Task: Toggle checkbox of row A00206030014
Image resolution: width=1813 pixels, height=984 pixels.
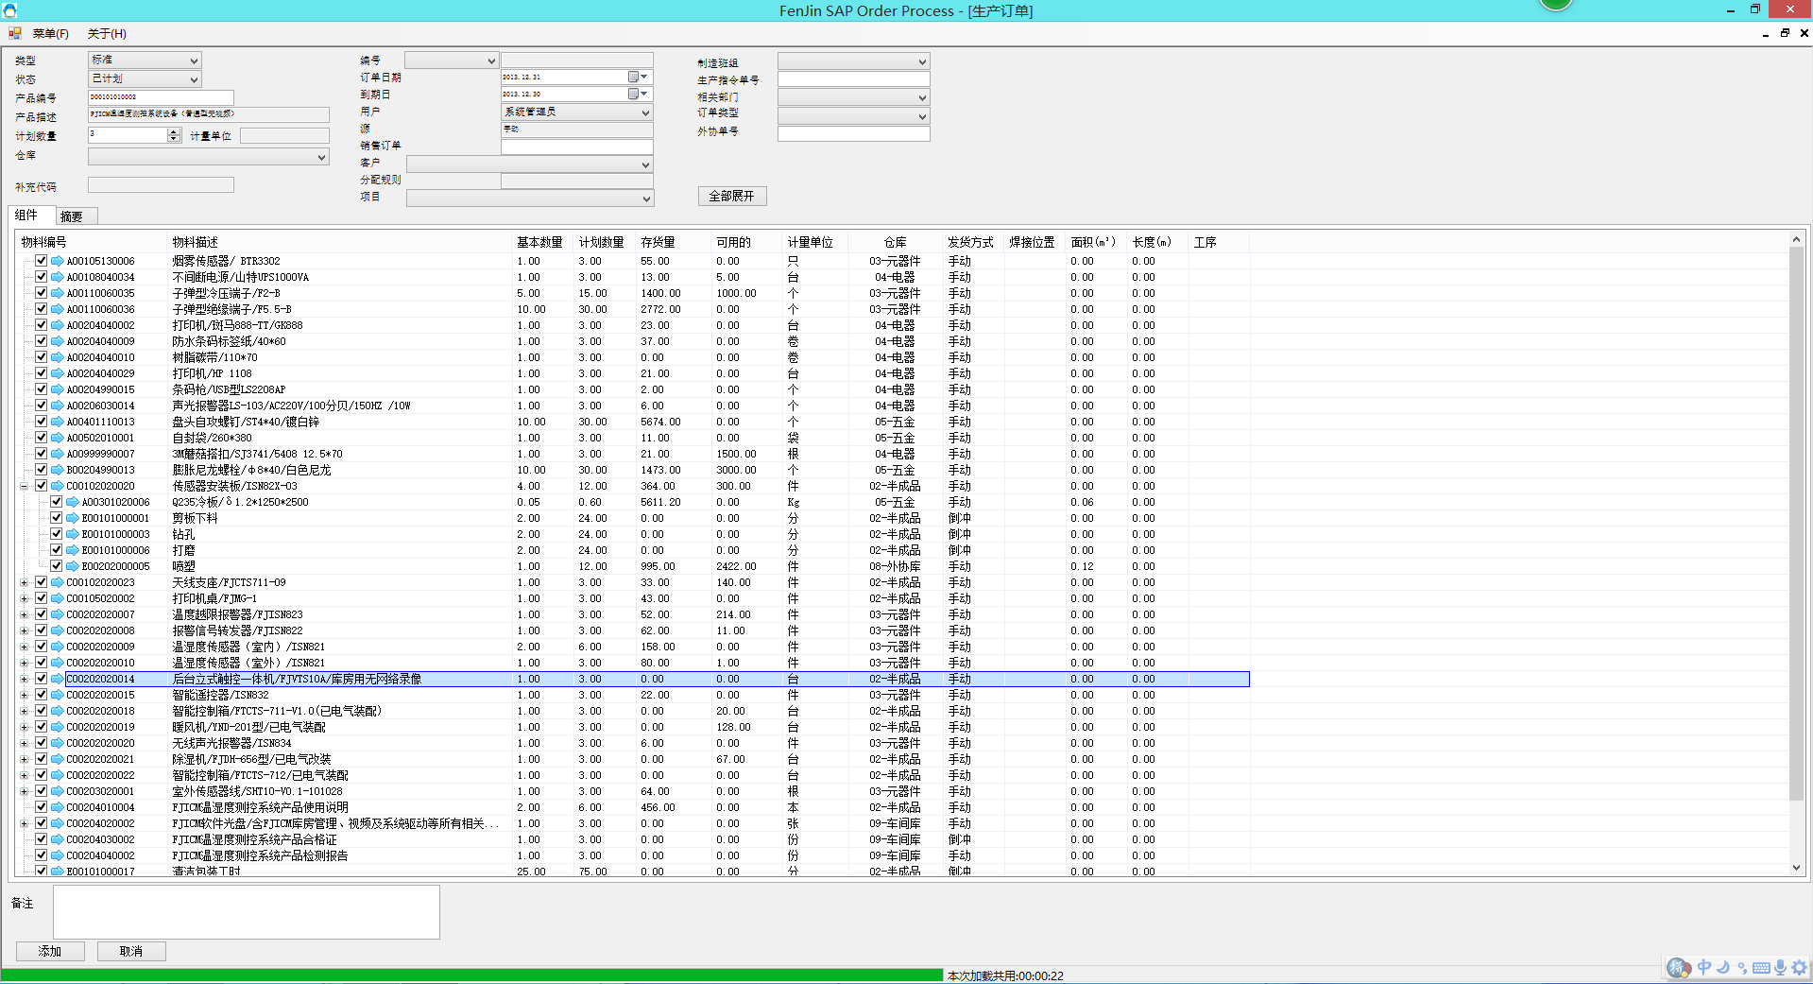Action: 41,406
